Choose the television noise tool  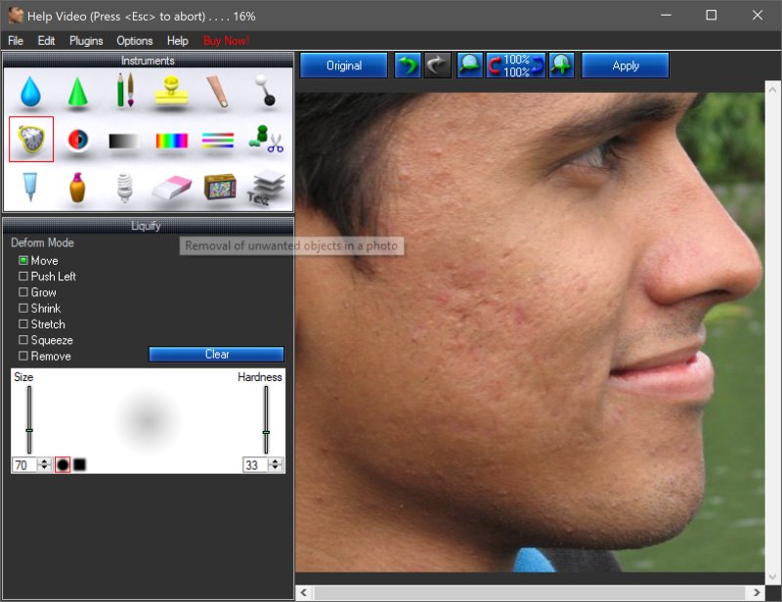pos(220,187)
